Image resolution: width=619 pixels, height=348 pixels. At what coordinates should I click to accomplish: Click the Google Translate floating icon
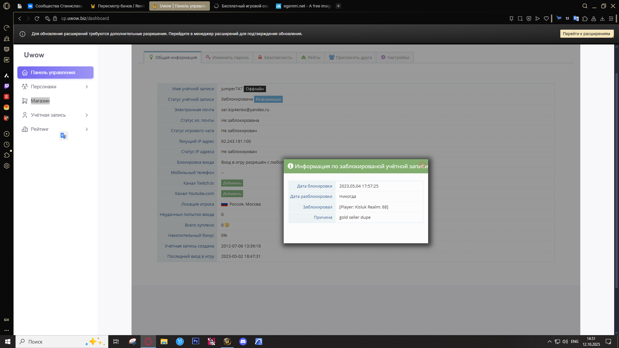(x=64, y=136)
